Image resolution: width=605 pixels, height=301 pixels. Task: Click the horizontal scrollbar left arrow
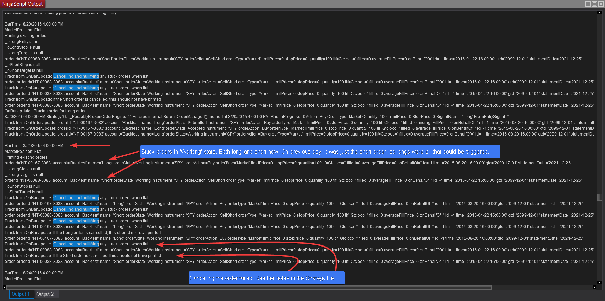coord(5,287)
